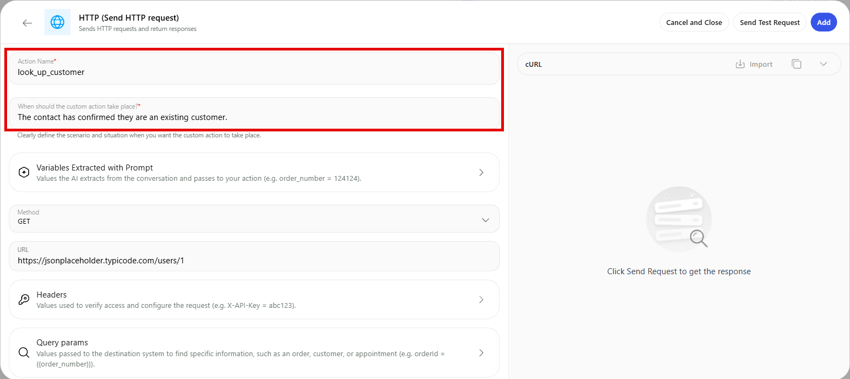Click into the URL field

pyautogui.click(x=254, y=256)
